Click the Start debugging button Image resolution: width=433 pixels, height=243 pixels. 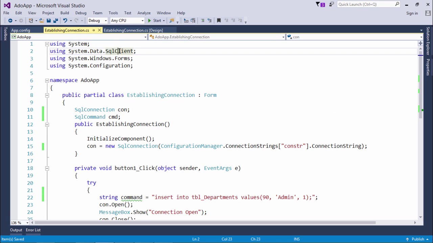[x=155, y=21]
